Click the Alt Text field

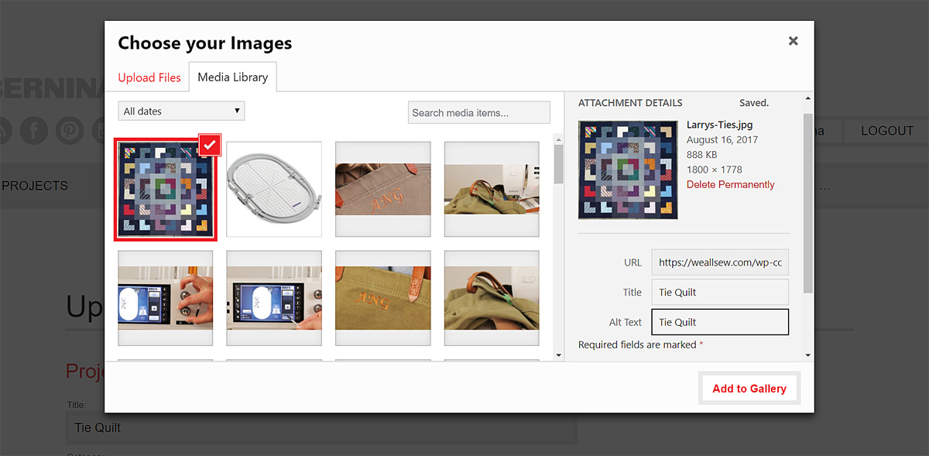720,322
